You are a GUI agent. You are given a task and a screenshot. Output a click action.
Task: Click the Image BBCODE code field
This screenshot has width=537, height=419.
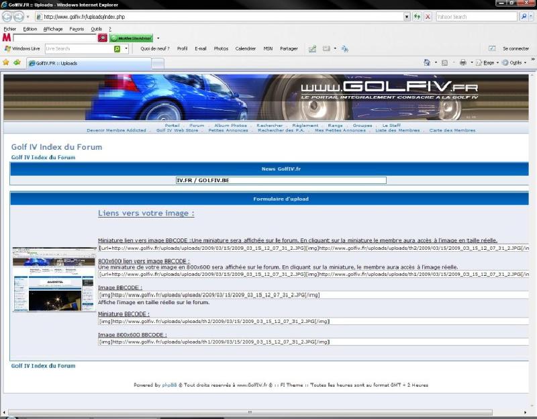[313, 295]
